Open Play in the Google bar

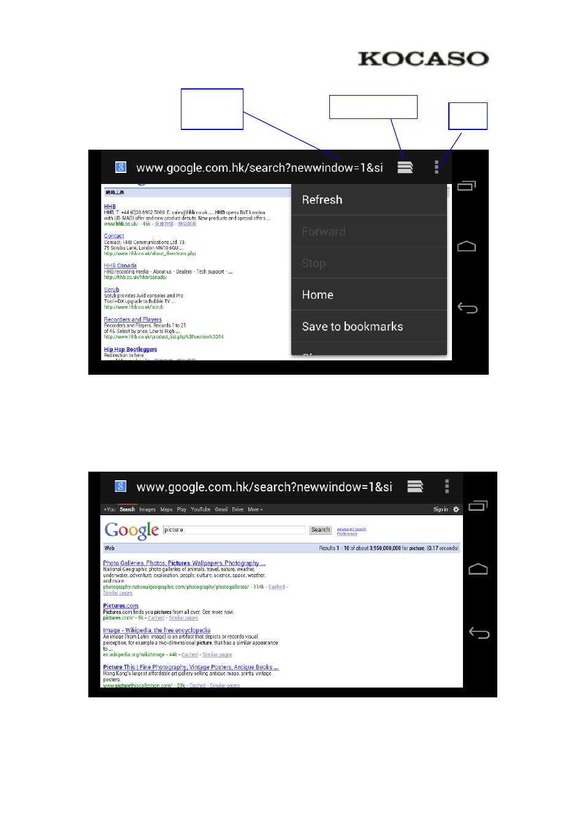[x=182, y=510]
